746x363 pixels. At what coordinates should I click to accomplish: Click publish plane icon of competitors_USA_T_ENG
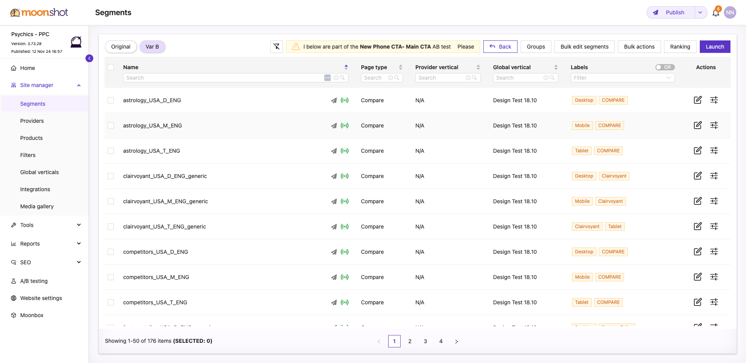click(334, 302)
